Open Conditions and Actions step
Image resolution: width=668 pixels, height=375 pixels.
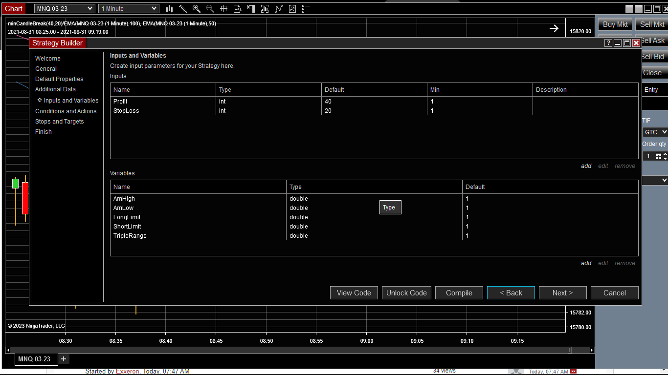[x=66, y=111]
